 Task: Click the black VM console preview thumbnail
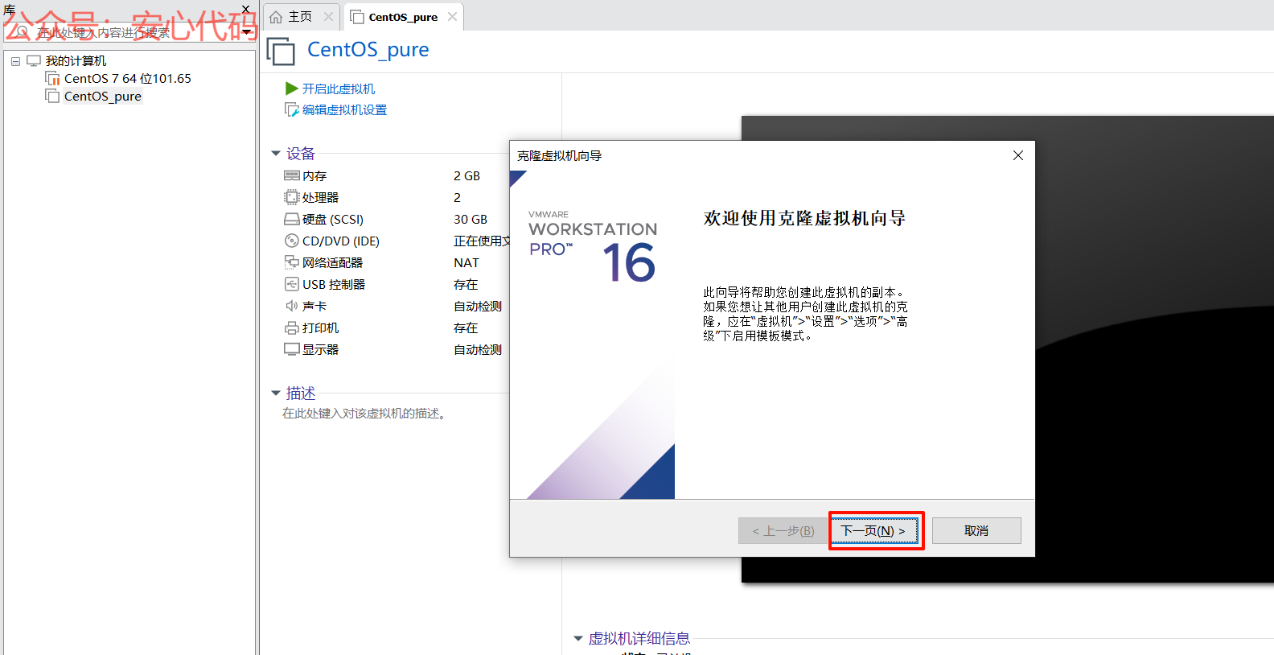(x=1008, y=348)
